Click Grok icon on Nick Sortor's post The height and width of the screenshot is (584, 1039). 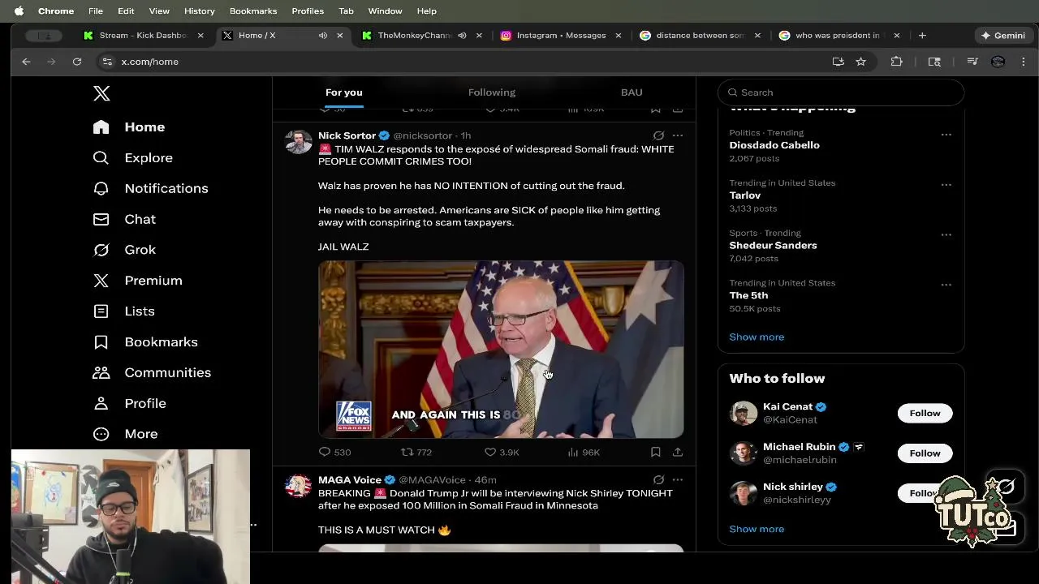coord(658,135)
